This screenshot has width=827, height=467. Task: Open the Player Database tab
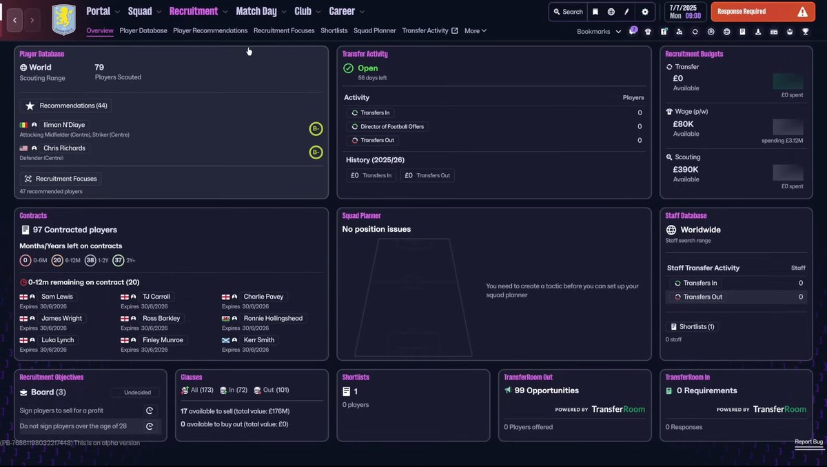[x=143, y=31]
